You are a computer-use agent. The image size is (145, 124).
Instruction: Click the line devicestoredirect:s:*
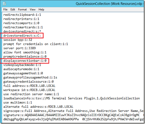[22, 32]
